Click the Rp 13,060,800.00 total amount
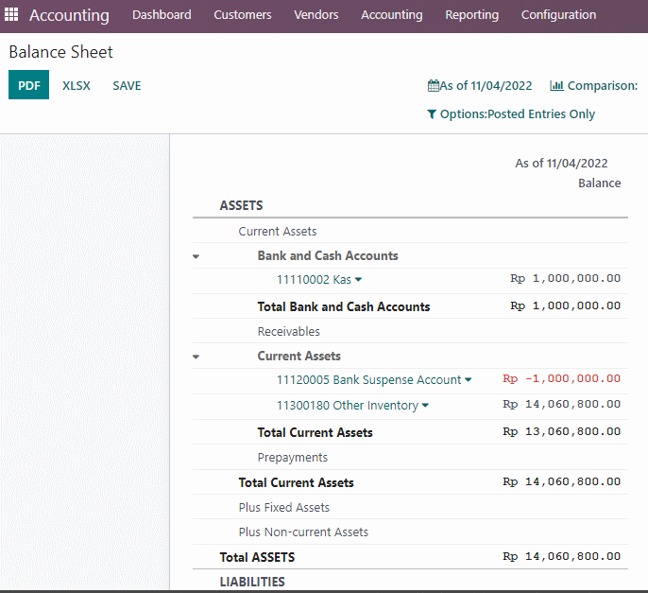 point(561,431)
